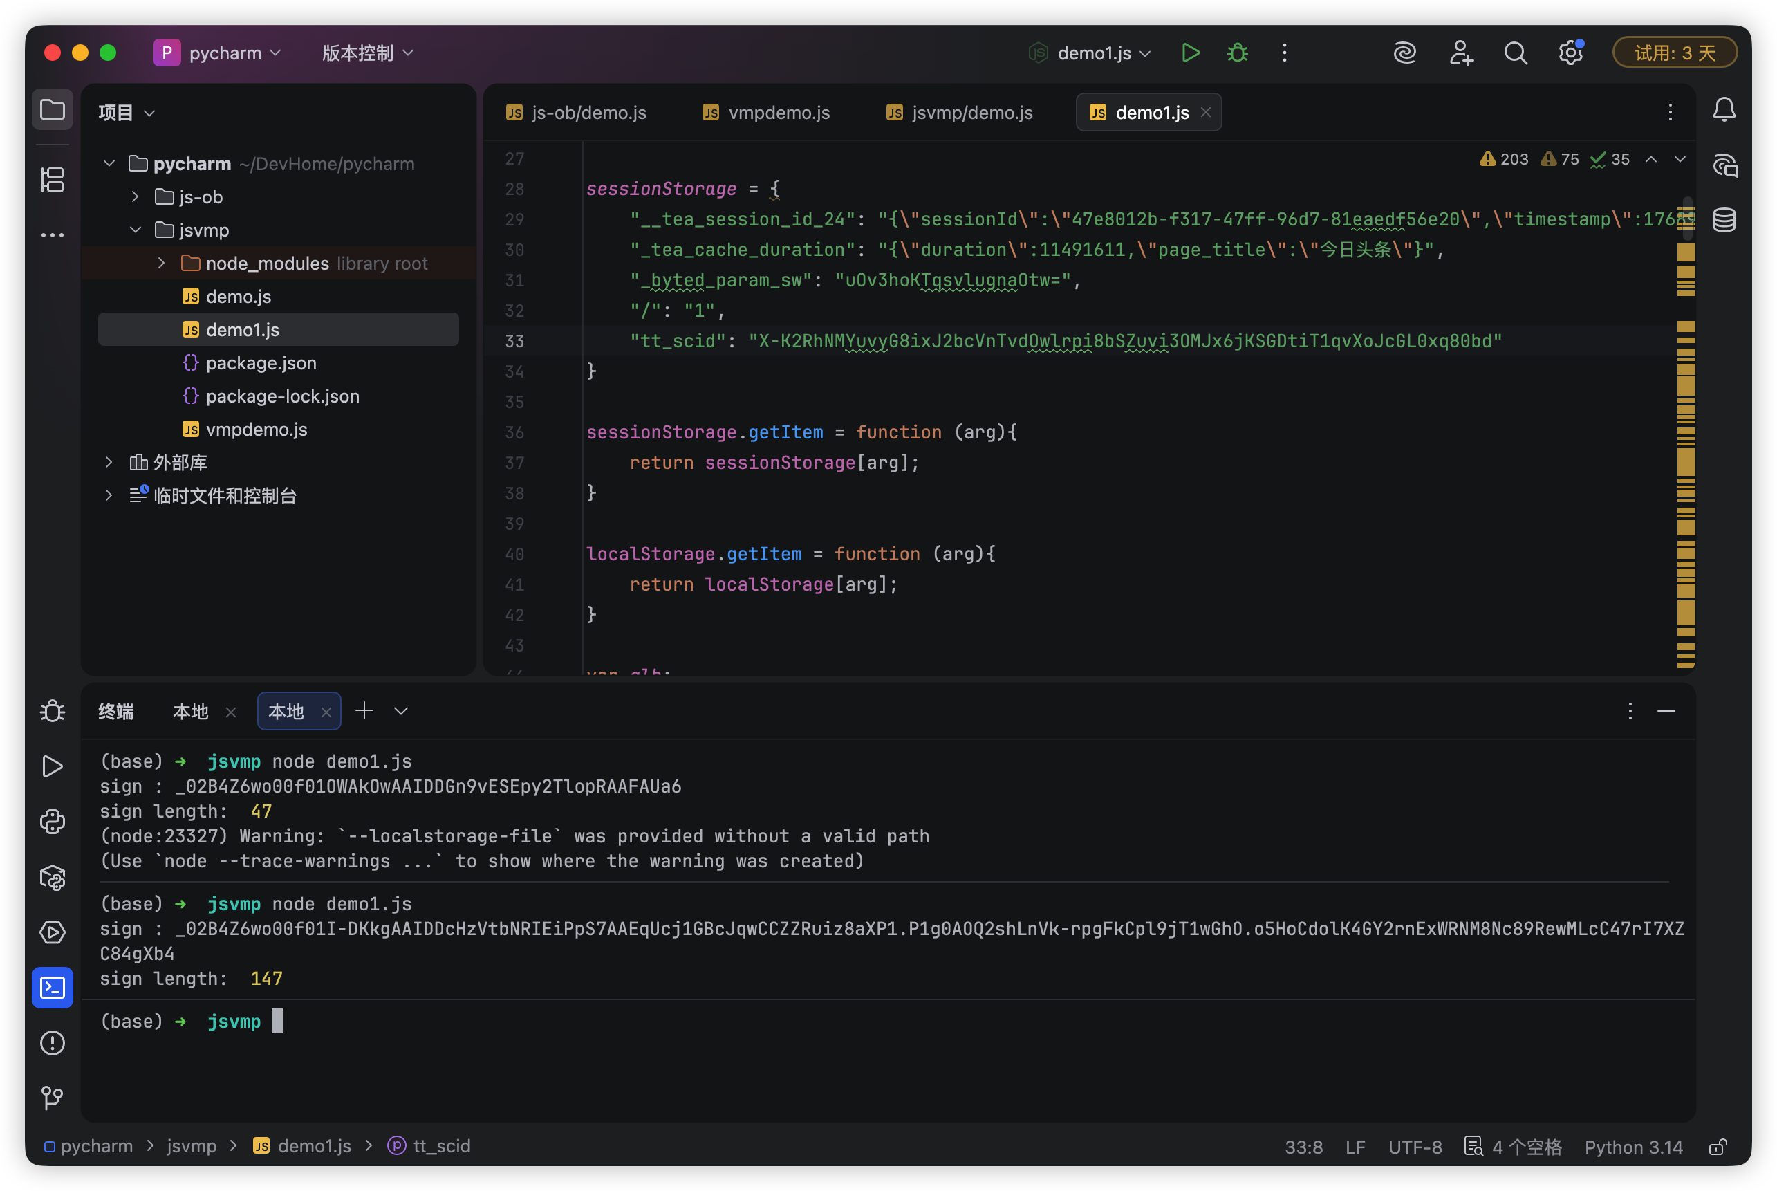Select the first 本地 terminal tab

(x=191, y=711)
